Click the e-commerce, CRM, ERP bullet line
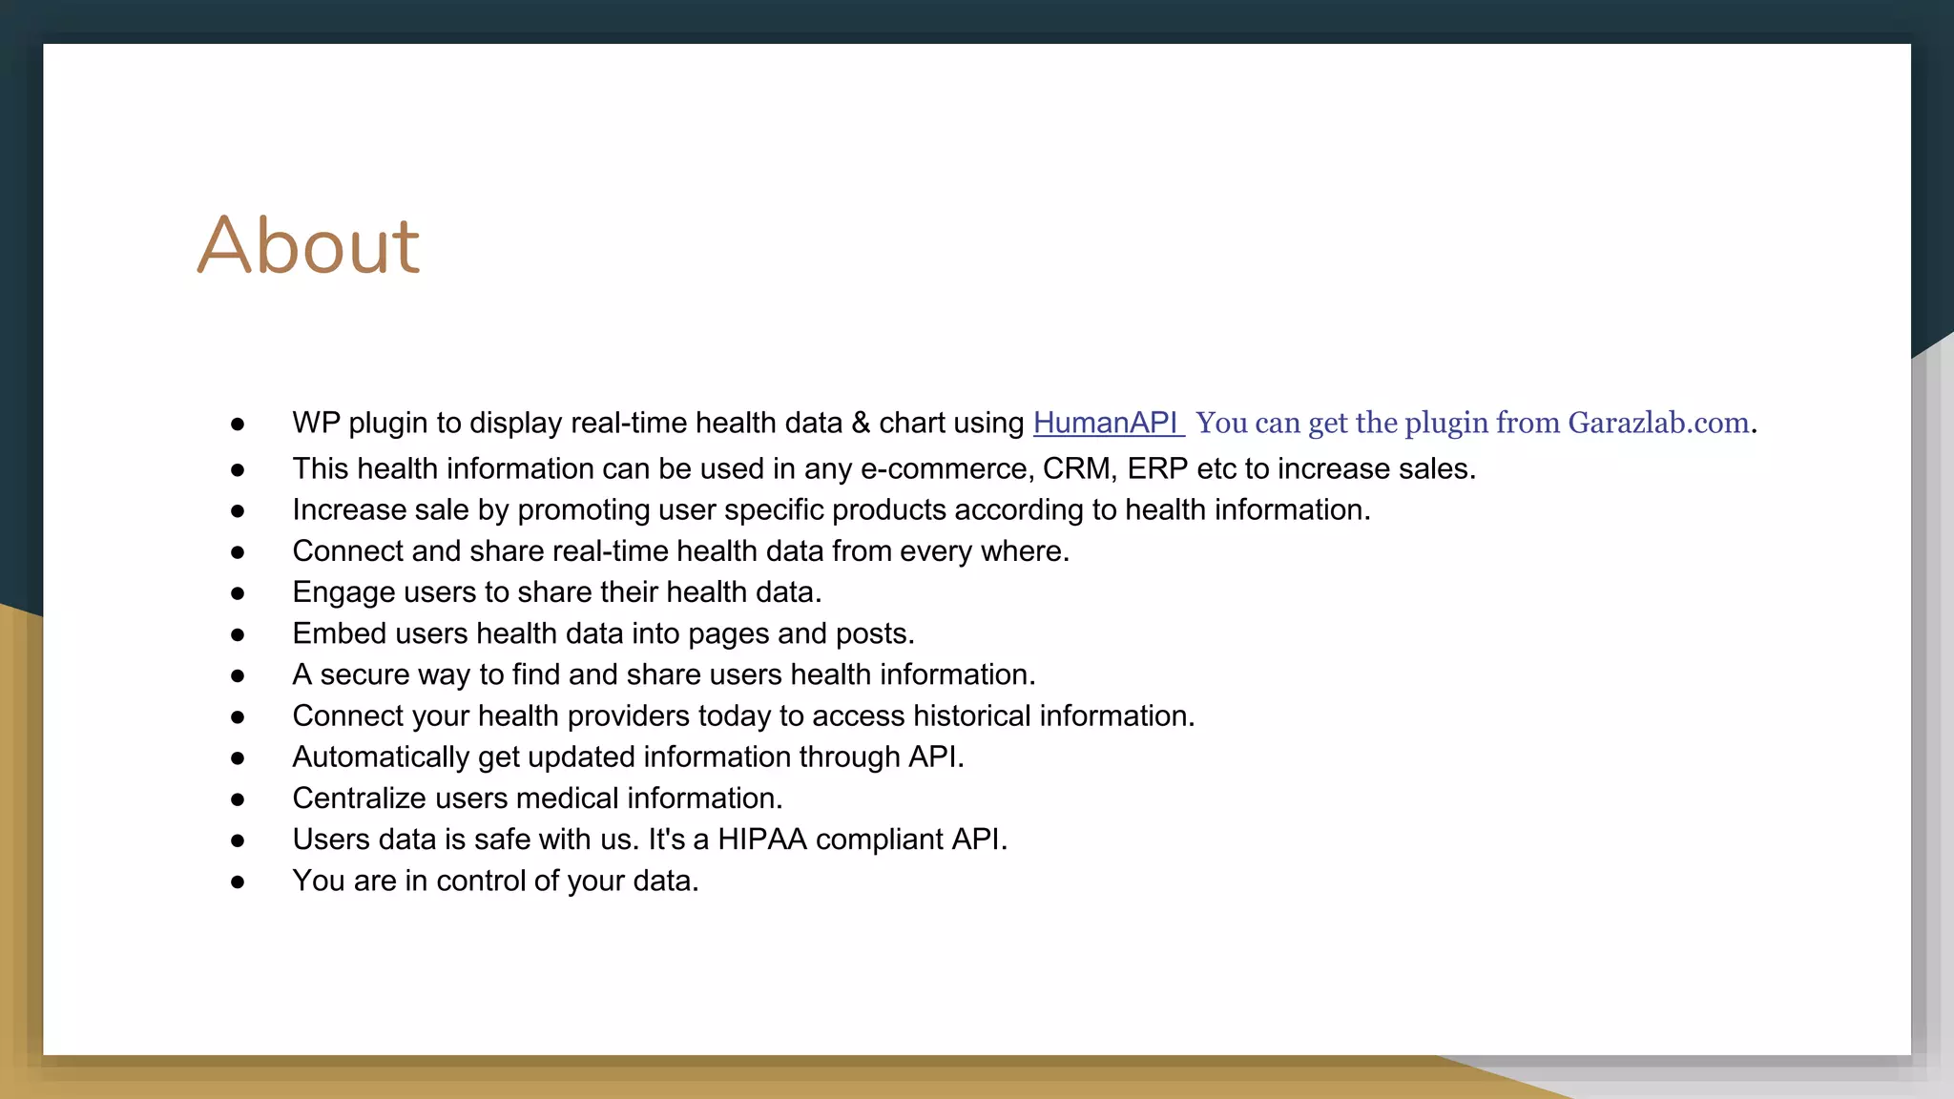The width and height of the screenshot is (1954, 1099). tap(883, 468)
